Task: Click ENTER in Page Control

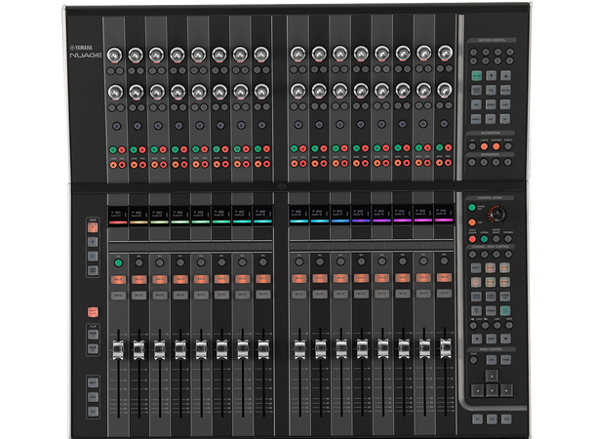Action: click(x=506, y=360)
